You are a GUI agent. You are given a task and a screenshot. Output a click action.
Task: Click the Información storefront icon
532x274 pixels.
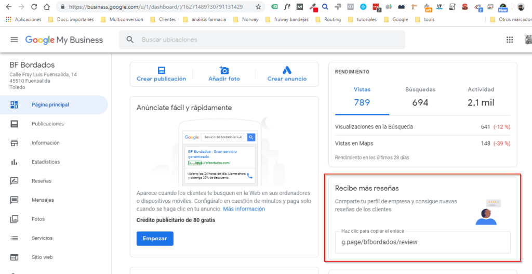pos(14,143)
